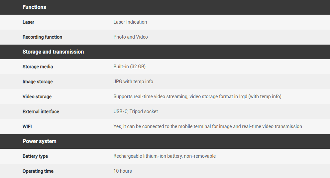The width and height of the screenshot is (330, 178).
Task: Select the Storage media label
Action: pyautogui.click(x=38, y=67)
